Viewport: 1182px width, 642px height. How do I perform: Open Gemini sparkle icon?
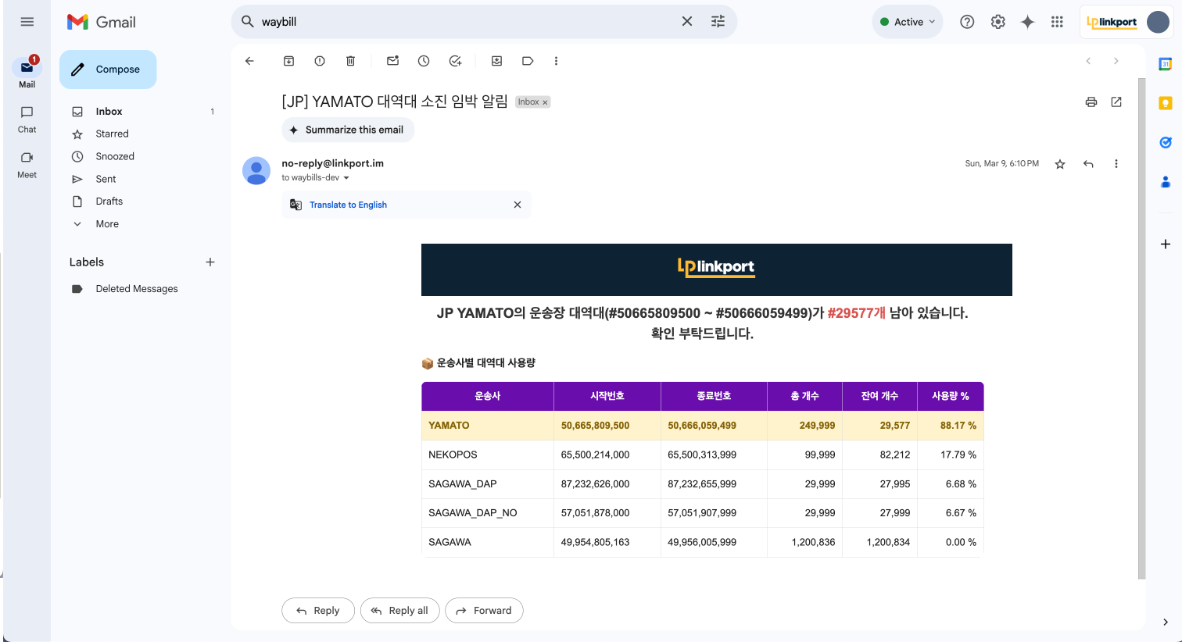1027,22
